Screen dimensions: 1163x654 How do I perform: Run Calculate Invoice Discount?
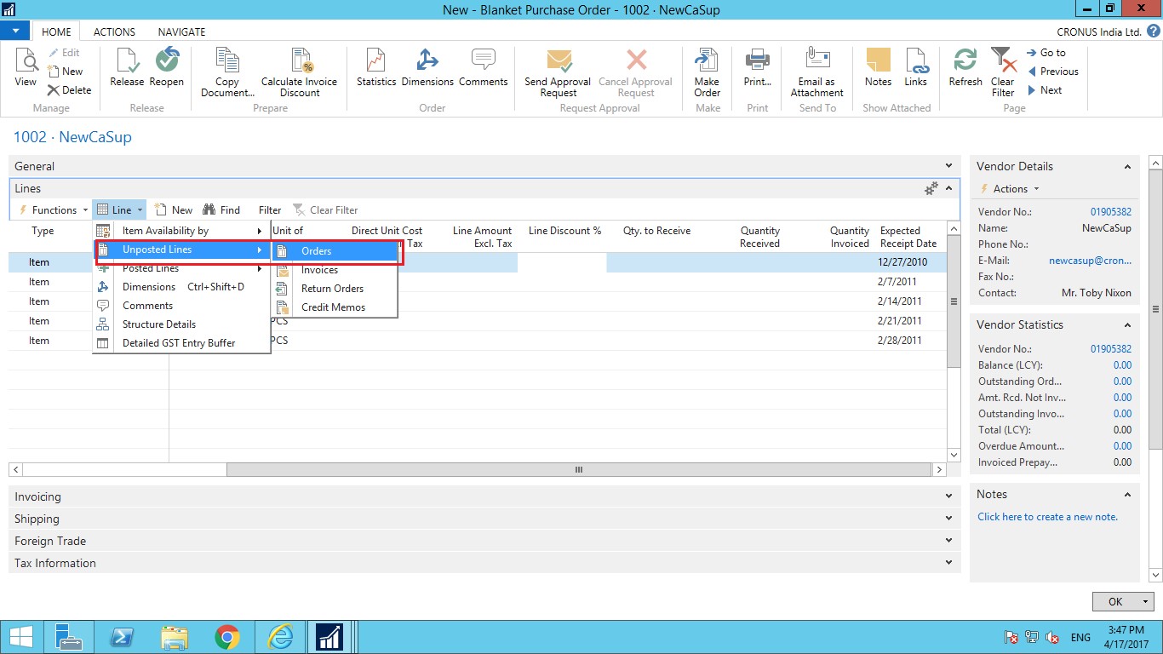(300, 72)
